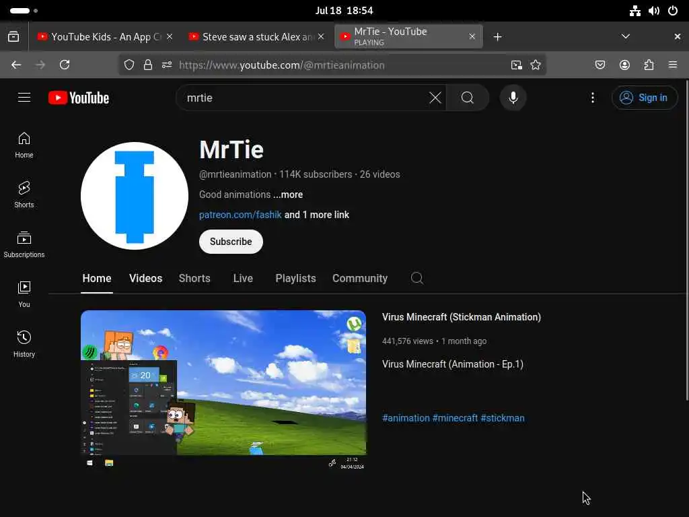Select the channel Home tab

97,278
